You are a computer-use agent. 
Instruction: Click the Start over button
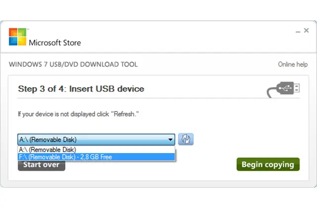(x=42, y=165)
